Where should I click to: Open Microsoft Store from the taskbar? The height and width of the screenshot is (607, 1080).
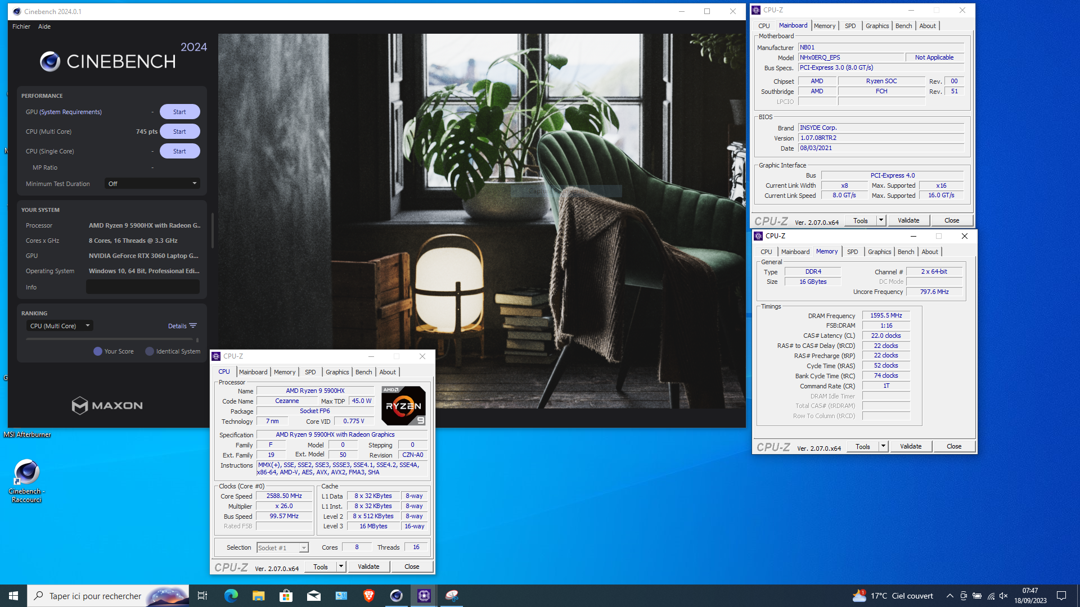pos(286,596)
